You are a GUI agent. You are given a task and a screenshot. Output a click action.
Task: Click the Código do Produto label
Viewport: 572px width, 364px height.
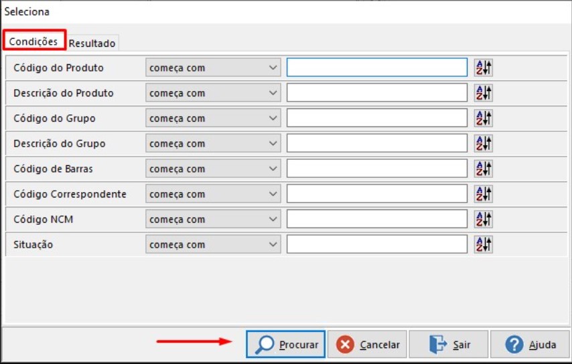(x=58, y=68)
